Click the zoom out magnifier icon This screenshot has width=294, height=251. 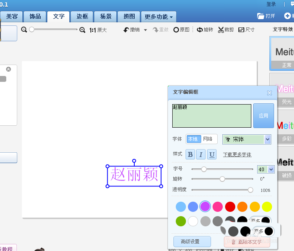(x=24, y=30)
